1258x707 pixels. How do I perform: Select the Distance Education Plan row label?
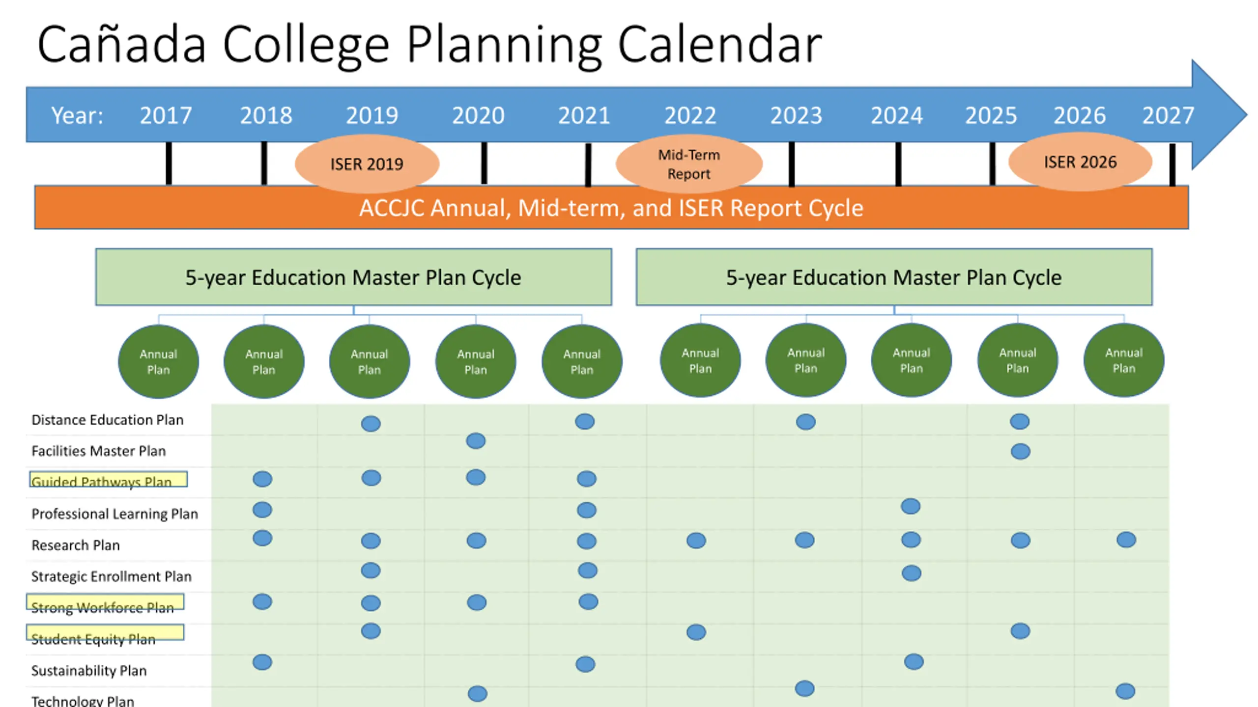point(107,420)
